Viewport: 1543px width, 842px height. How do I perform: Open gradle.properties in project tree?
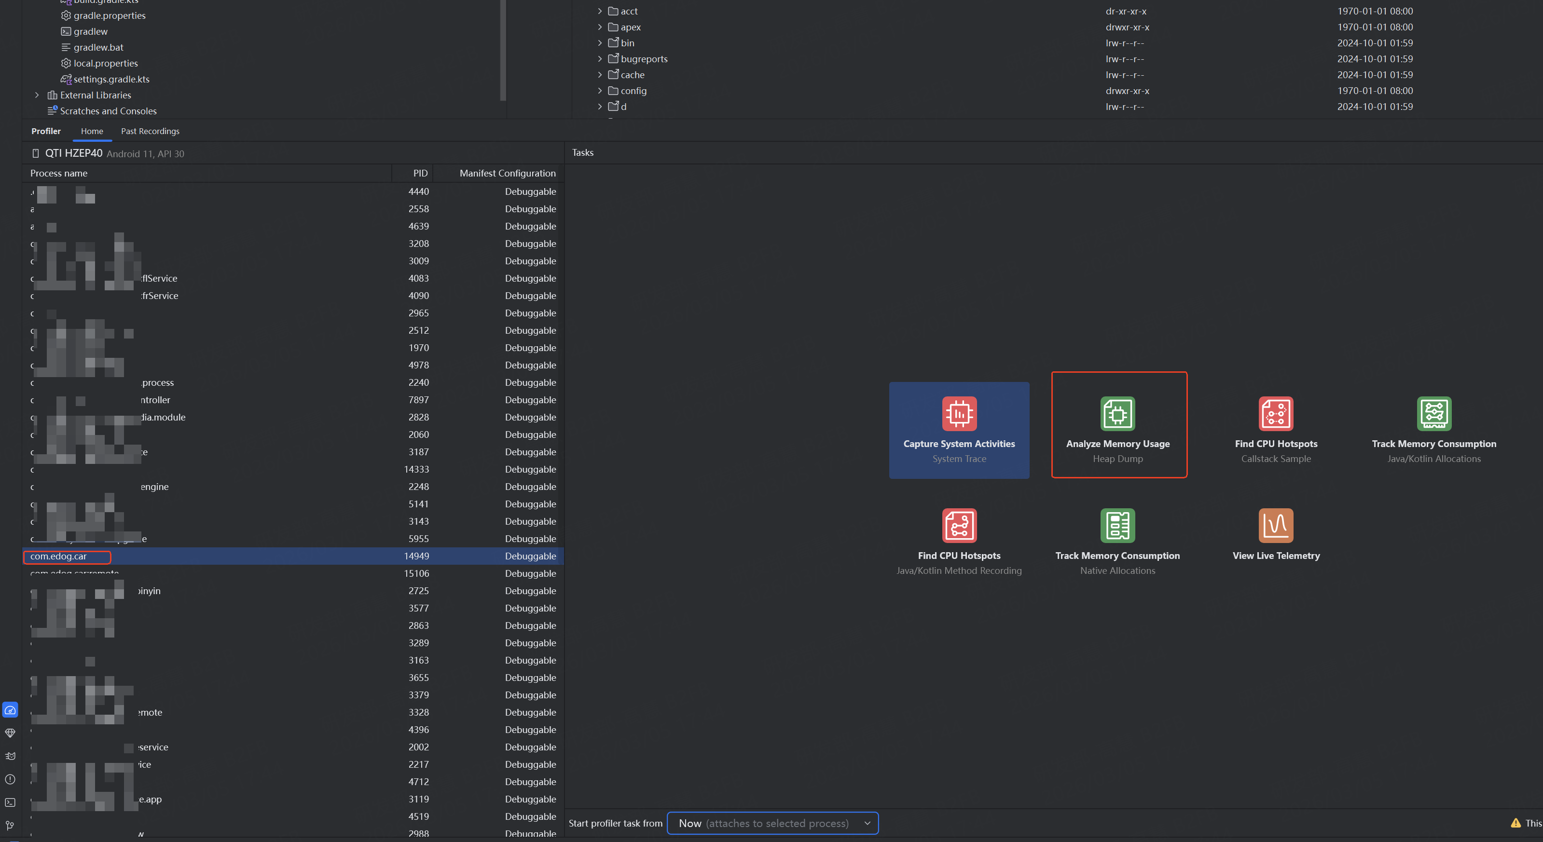[110, 15]
